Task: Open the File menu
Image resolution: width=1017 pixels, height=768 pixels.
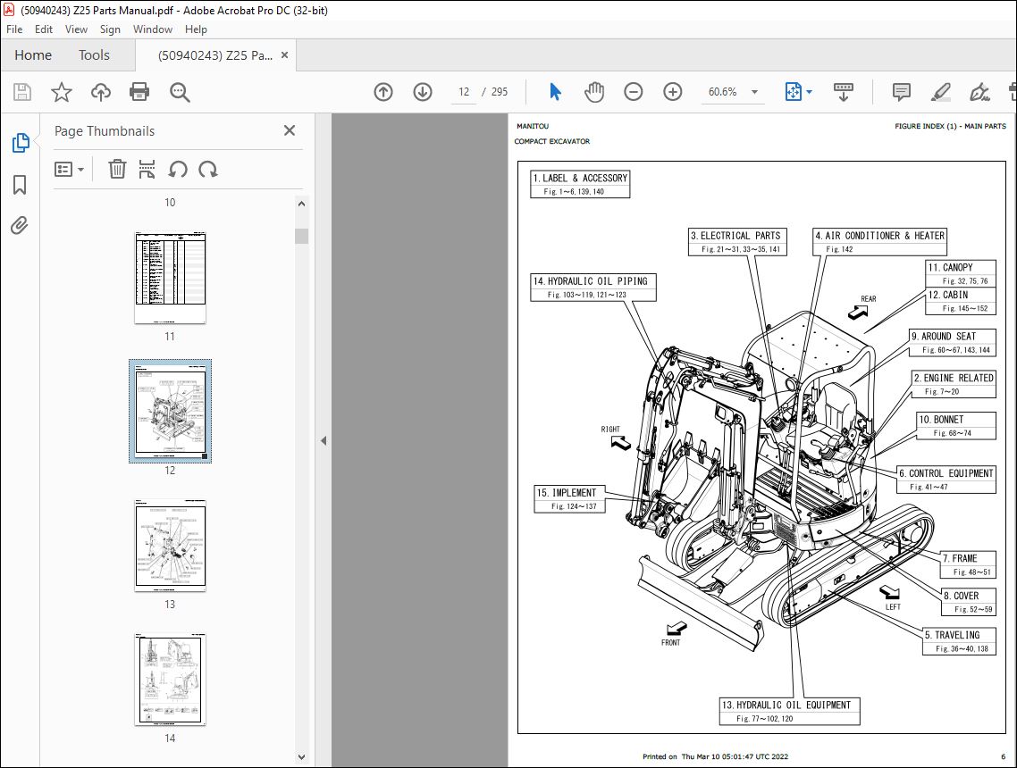Action: coord(14,29)
